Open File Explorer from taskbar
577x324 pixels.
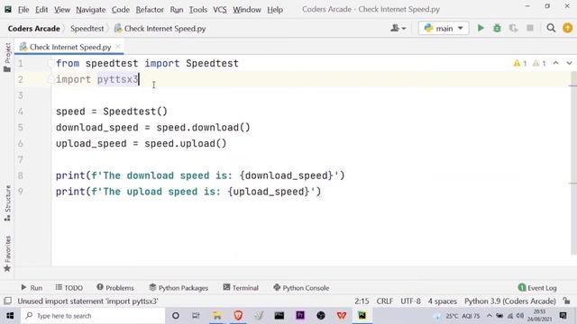point(217,316)
